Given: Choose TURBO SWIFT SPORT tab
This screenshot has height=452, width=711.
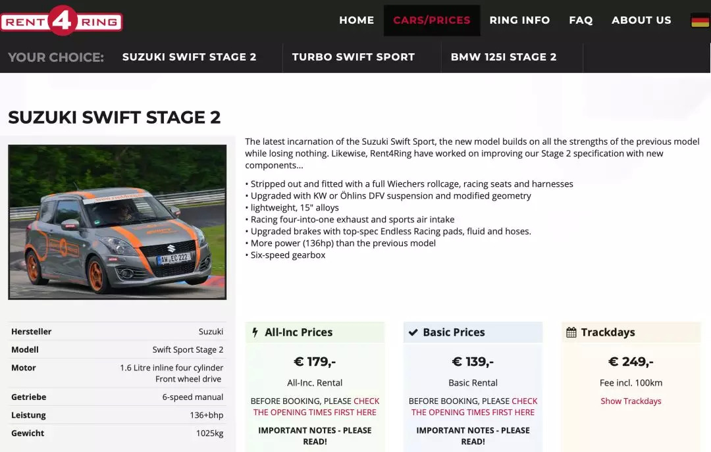Looking at the screenshot, I should [354, 57].
